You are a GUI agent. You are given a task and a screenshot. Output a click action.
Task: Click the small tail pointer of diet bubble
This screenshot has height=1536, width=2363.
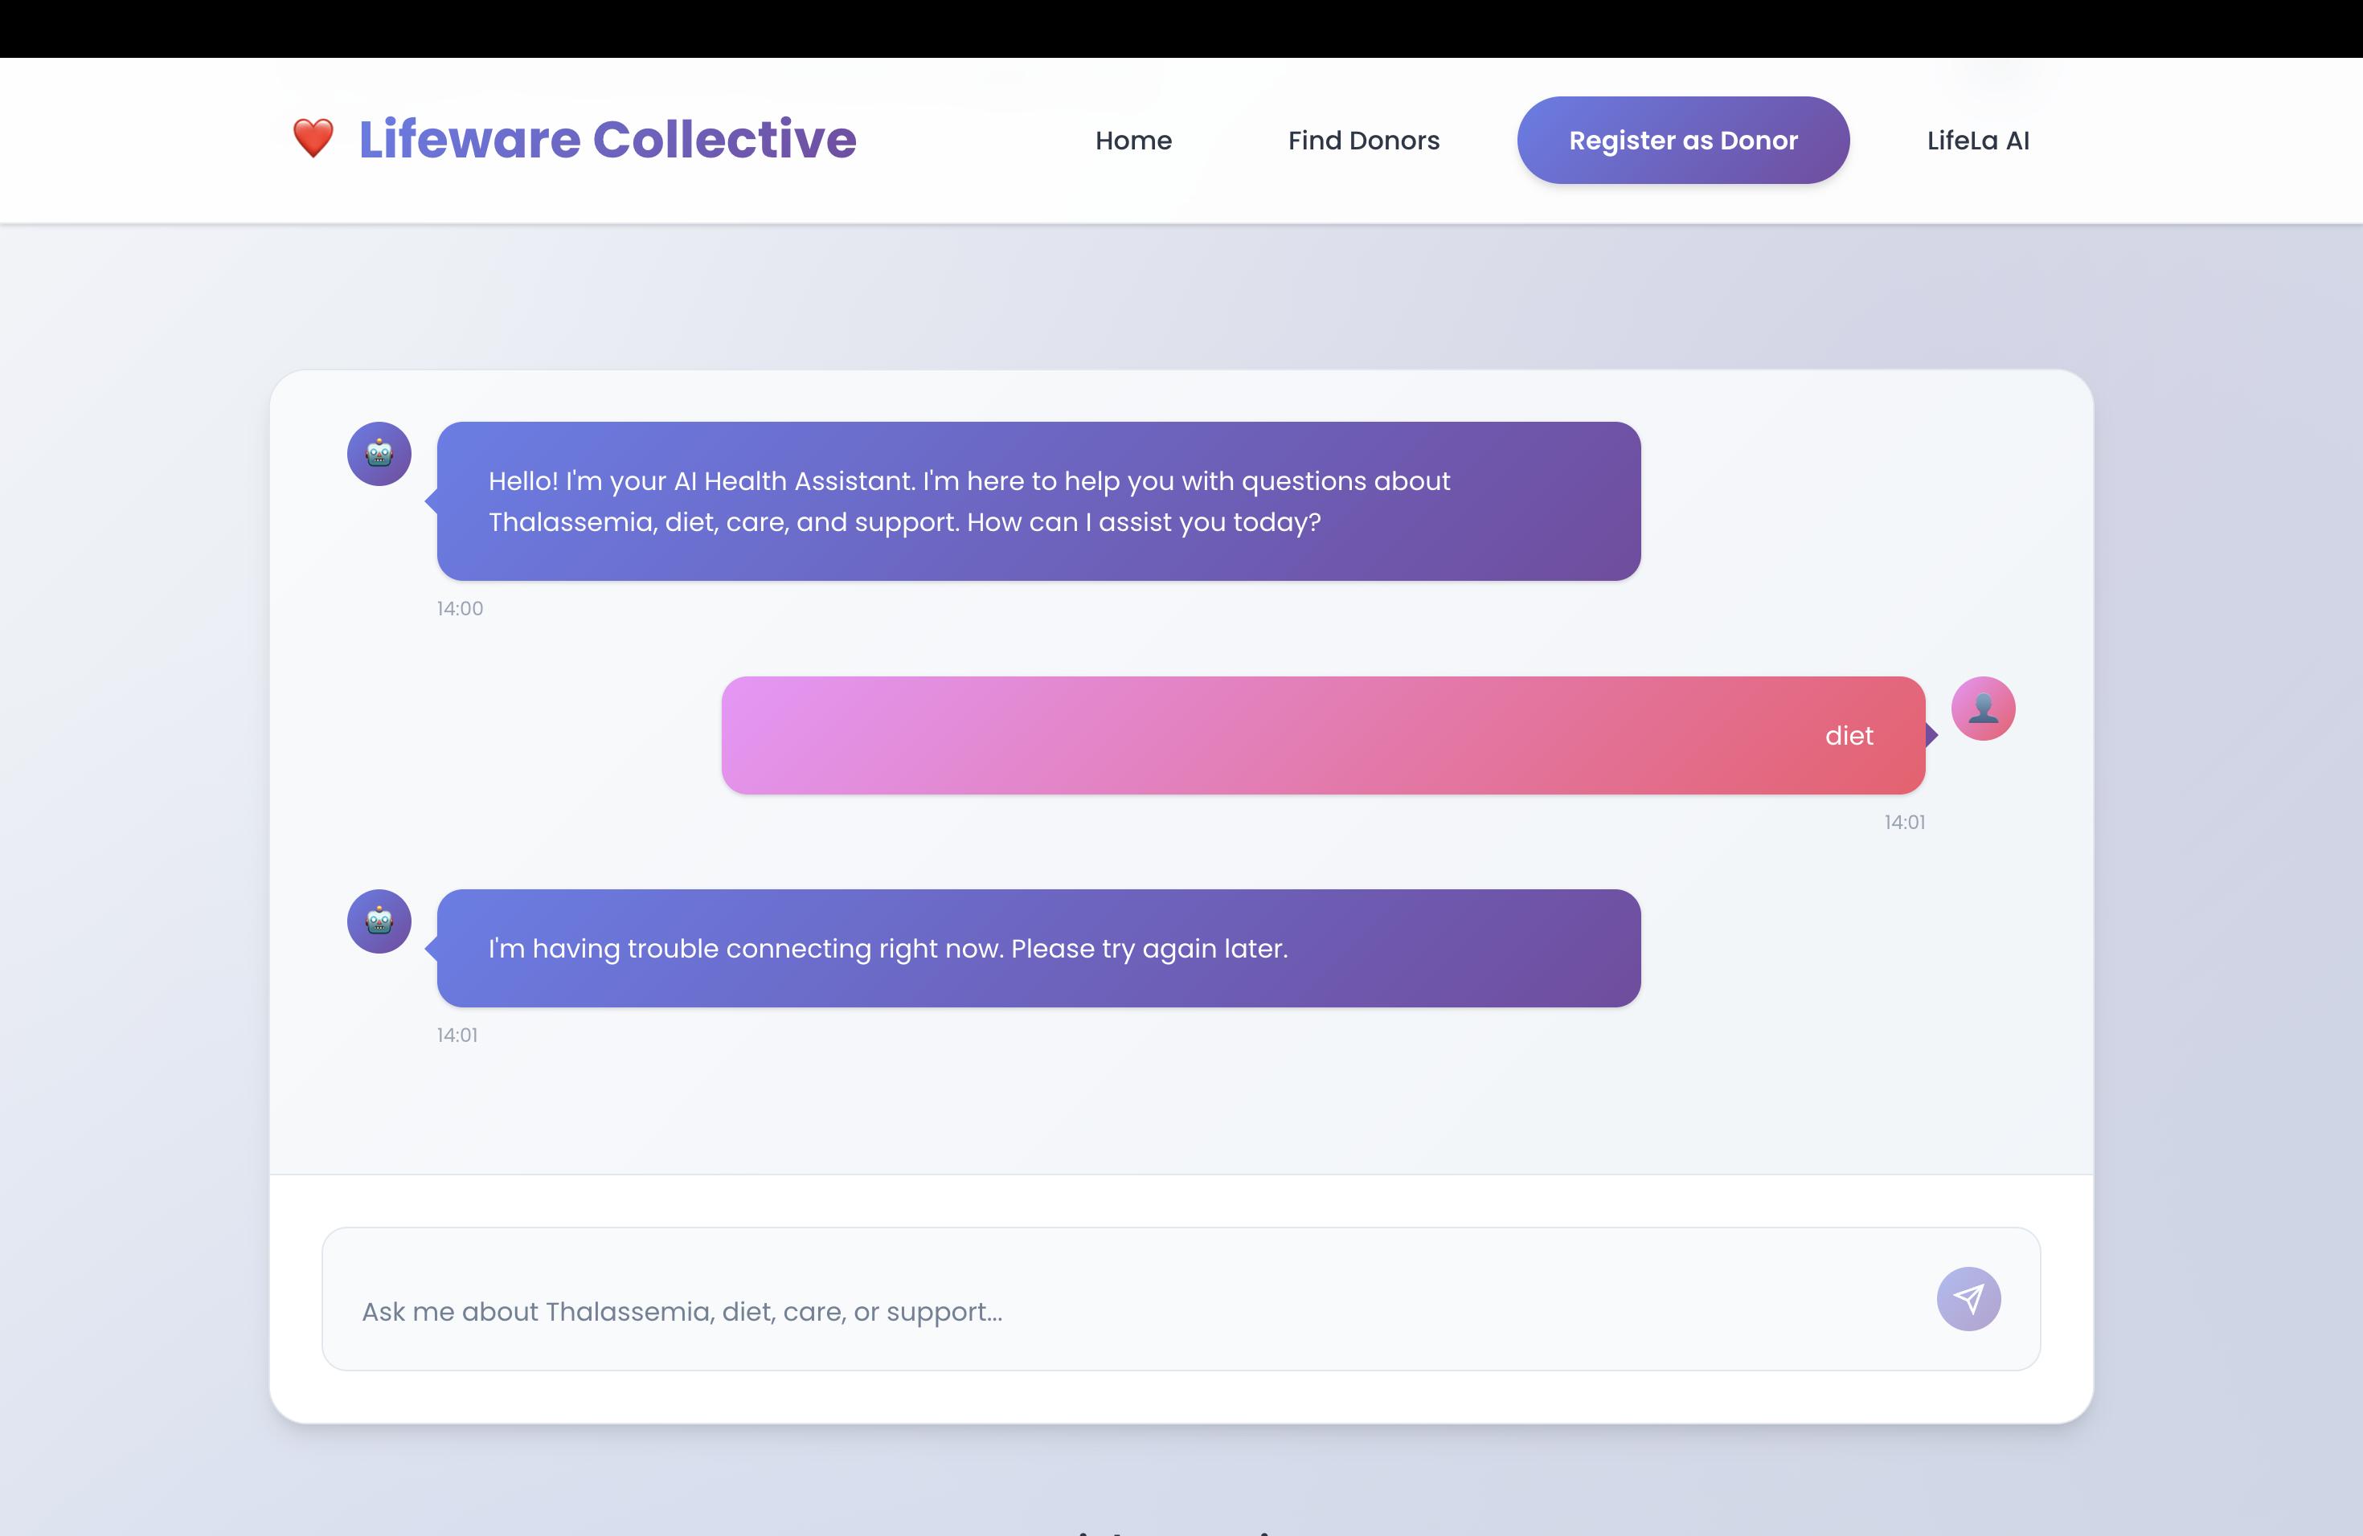(x=1932, y=735)
